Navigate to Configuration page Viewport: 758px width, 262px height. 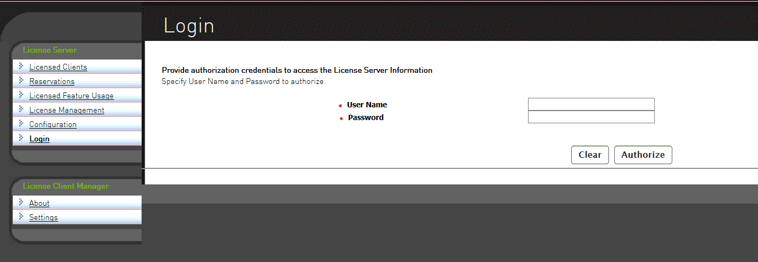click(x=53, y=124)
